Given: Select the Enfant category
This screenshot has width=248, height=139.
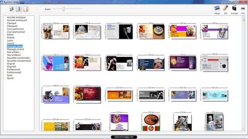Looking at the screenshot, I should [10, 35].
